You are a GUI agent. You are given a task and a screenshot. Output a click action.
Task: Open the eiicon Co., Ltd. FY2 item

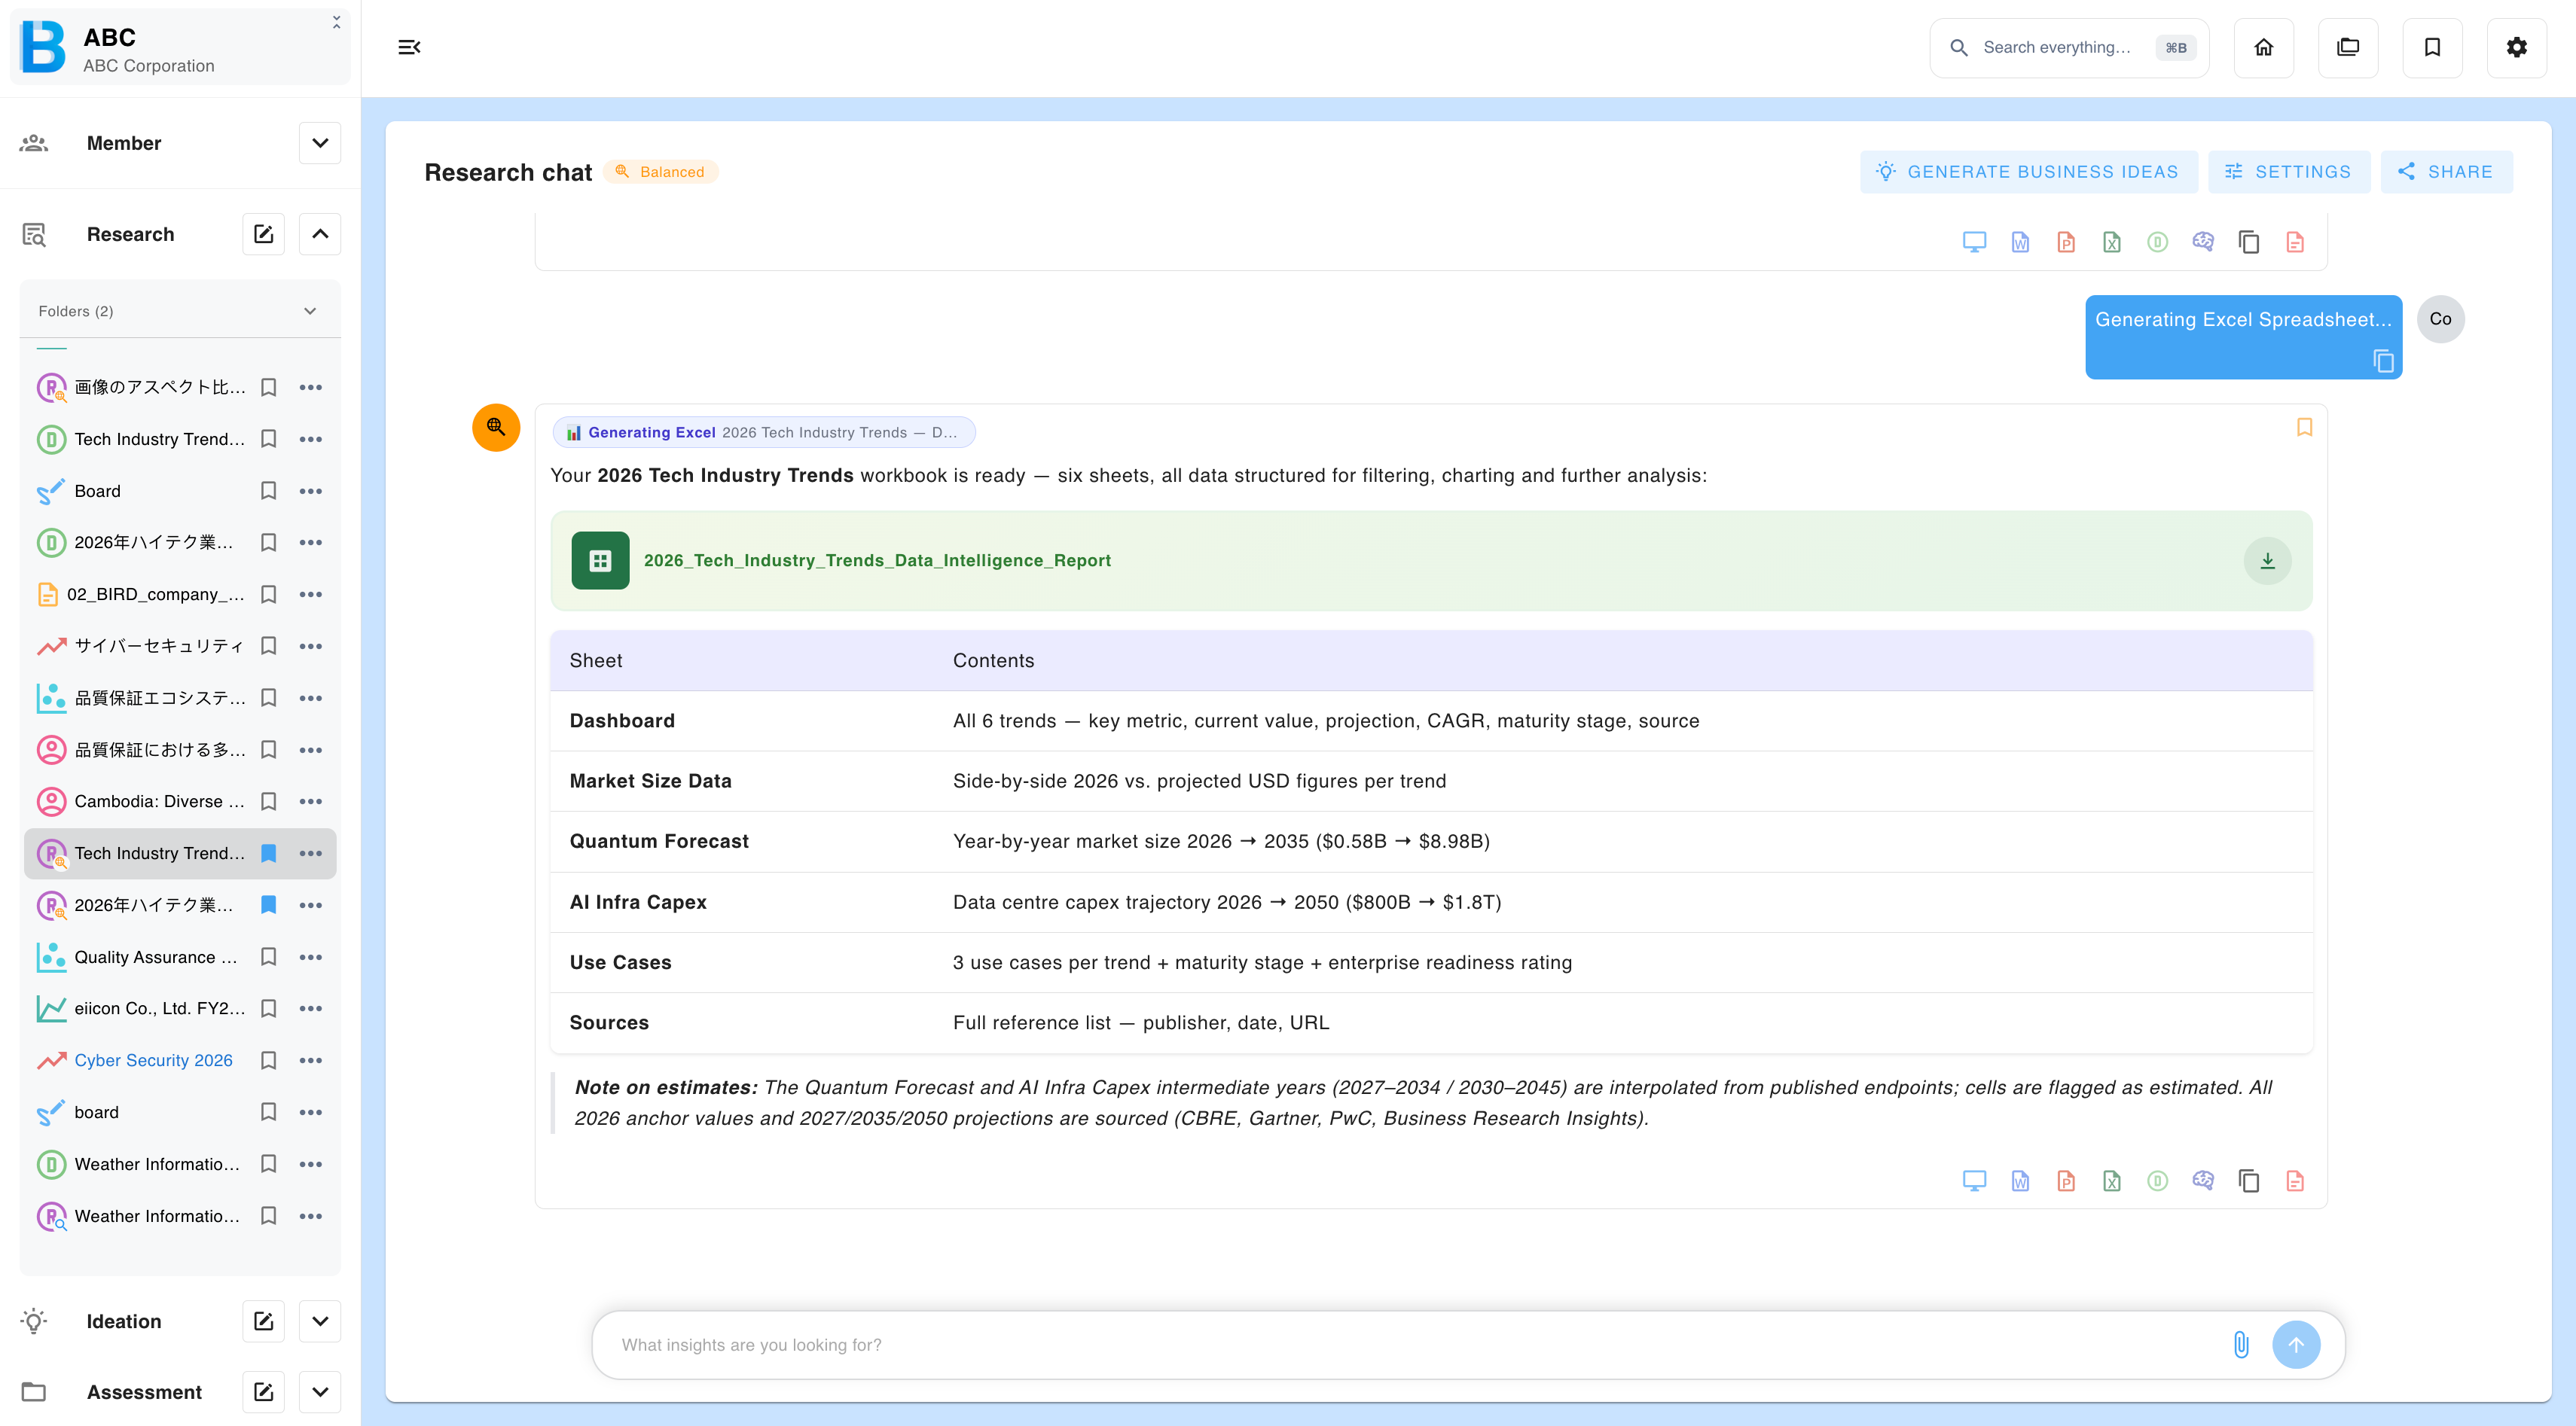click(159, 1008)
